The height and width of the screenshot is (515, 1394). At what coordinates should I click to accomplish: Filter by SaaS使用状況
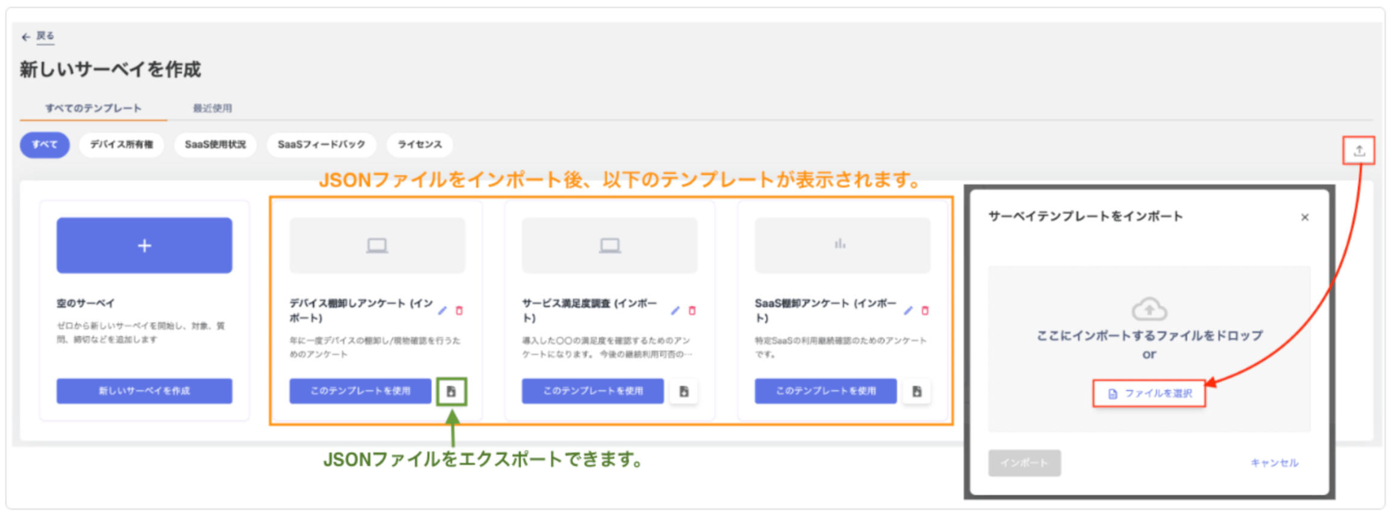(215, 145)
